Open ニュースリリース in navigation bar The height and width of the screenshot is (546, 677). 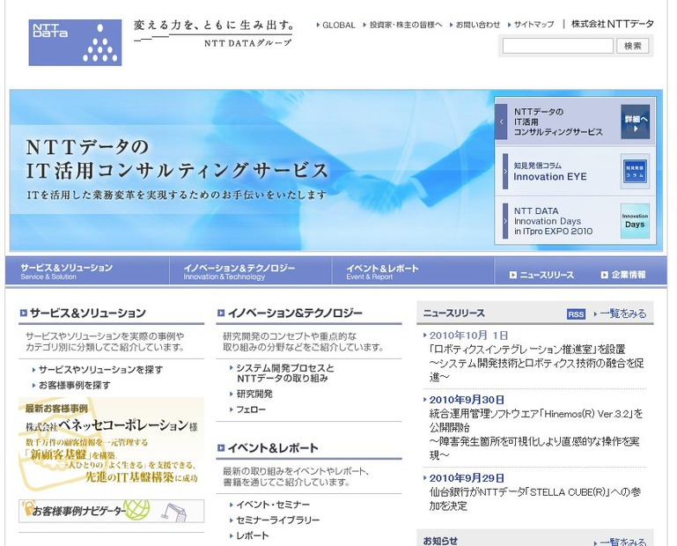(541, 275)
